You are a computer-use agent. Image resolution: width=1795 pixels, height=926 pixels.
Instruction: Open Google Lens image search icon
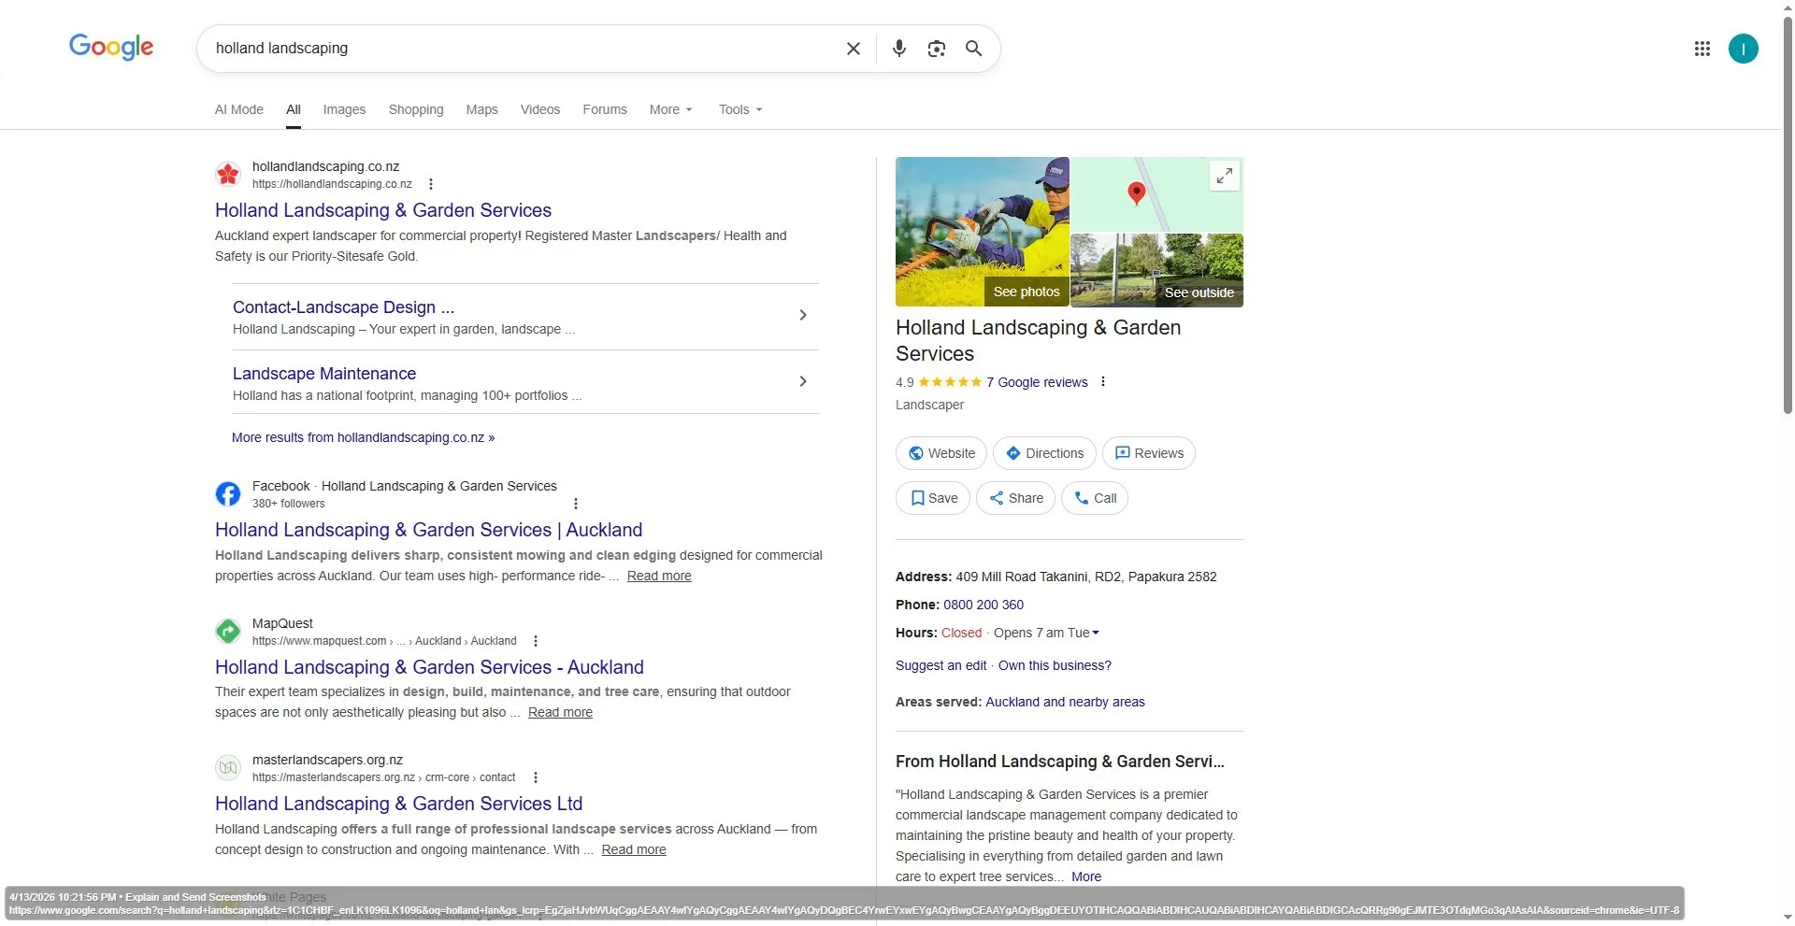(x=936, y=49)
